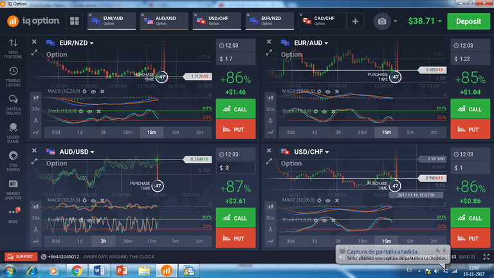The height and width of the screenshot is (278, 494).
Task: Open Market Analysis sidebar icon
Action: click(14, 189)
